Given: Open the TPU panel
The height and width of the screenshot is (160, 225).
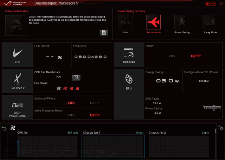Looking at the screenshot, I should coord(18,55).
